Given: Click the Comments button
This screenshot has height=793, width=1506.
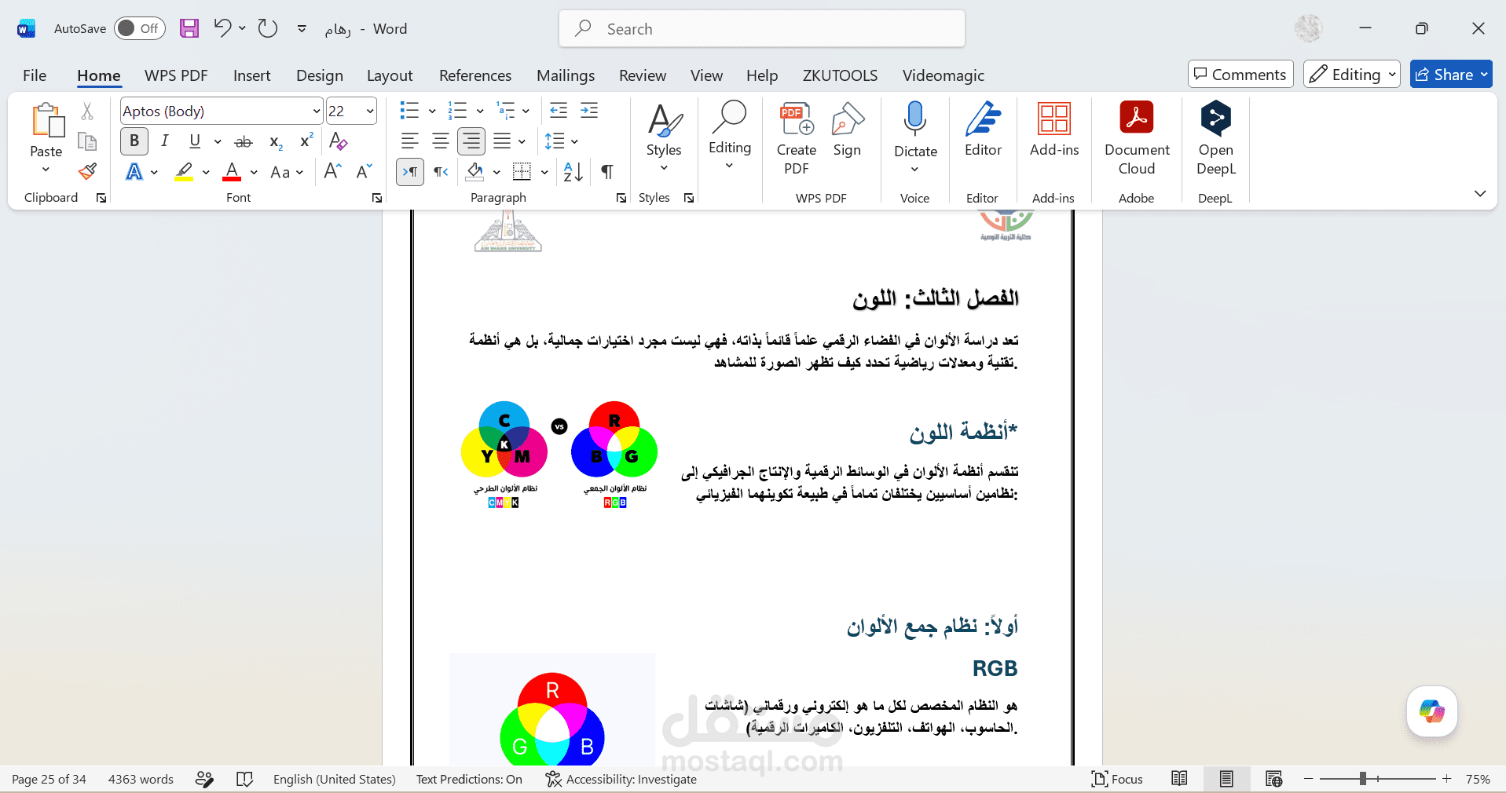Looking at the screenshot, I should (1240, 75).
